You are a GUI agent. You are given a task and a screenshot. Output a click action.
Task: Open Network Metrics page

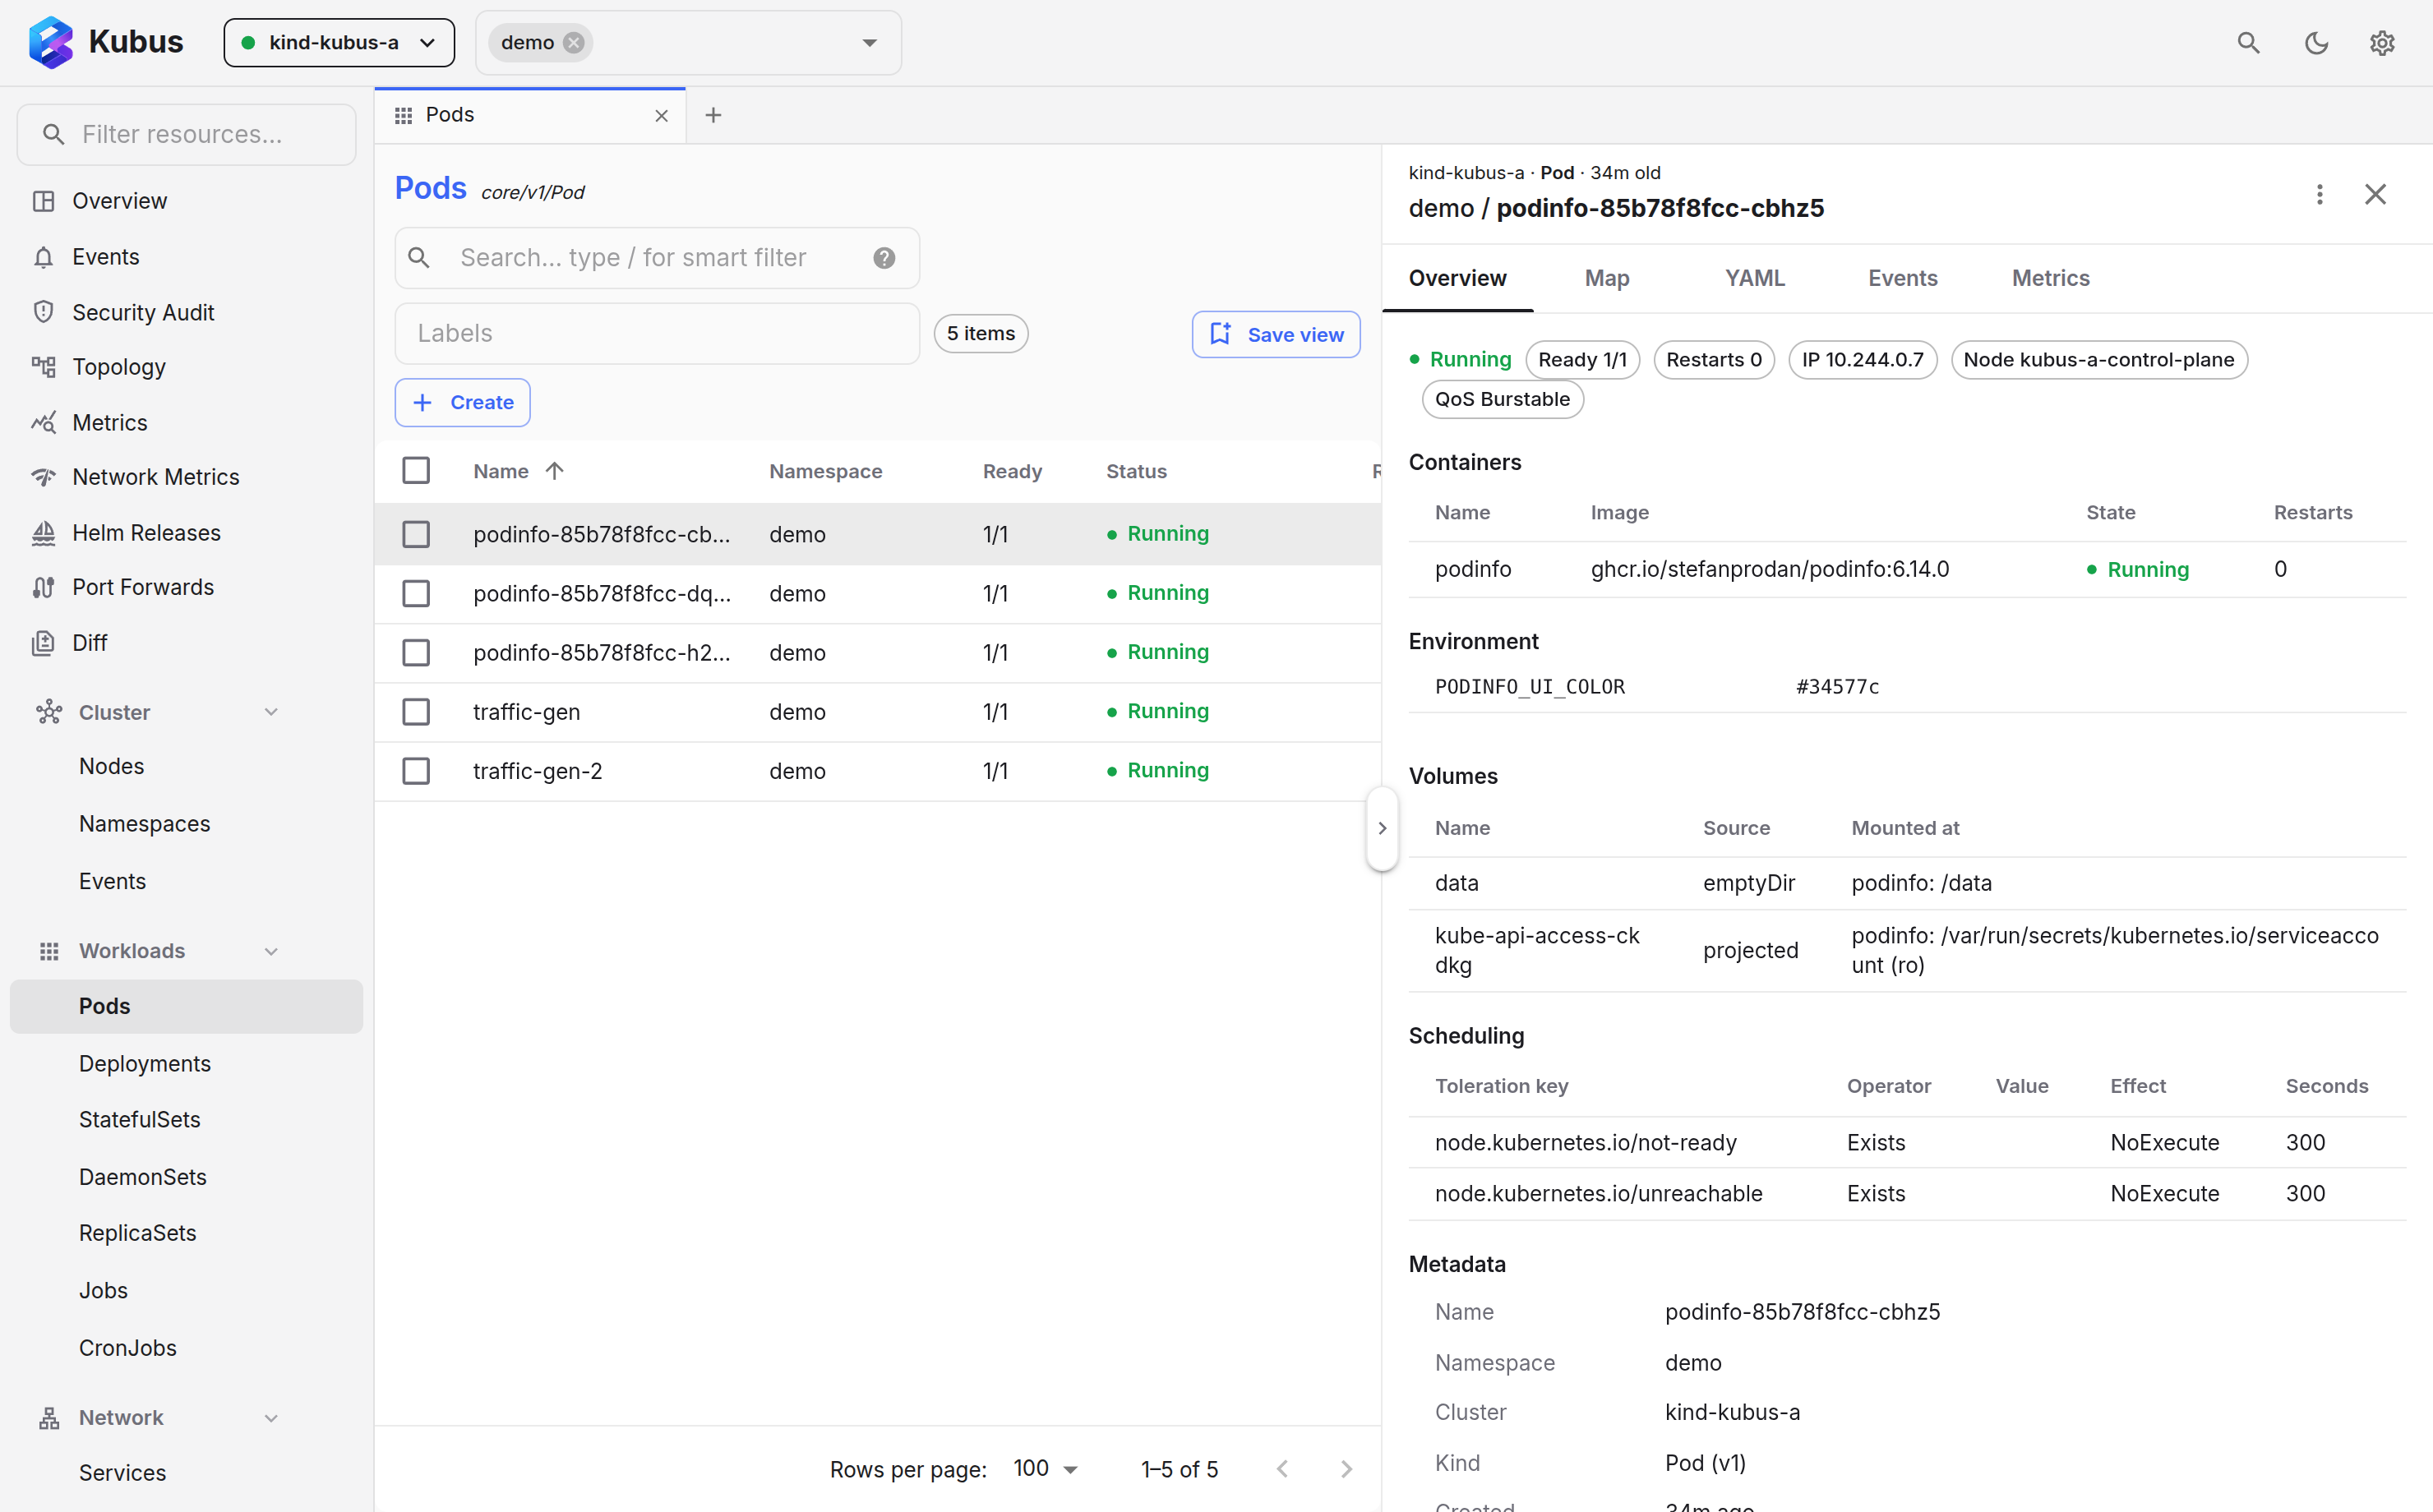click(186, 477)
